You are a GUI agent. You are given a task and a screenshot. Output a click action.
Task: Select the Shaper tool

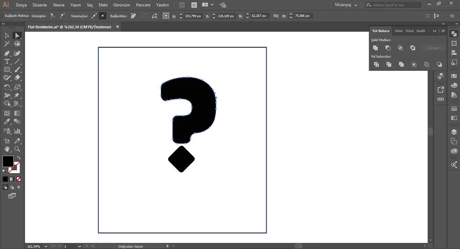tap(7, 78)
